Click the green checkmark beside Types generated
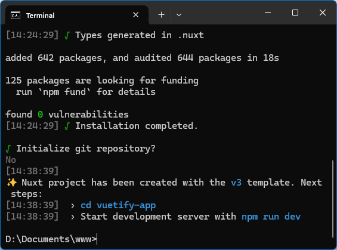 [67, 35]
